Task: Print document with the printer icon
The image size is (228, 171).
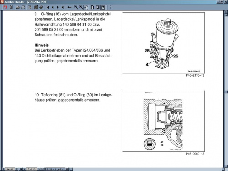Action: (23, 7)
